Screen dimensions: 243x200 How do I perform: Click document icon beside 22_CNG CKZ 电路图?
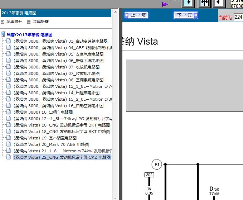[x=9, y=157]
